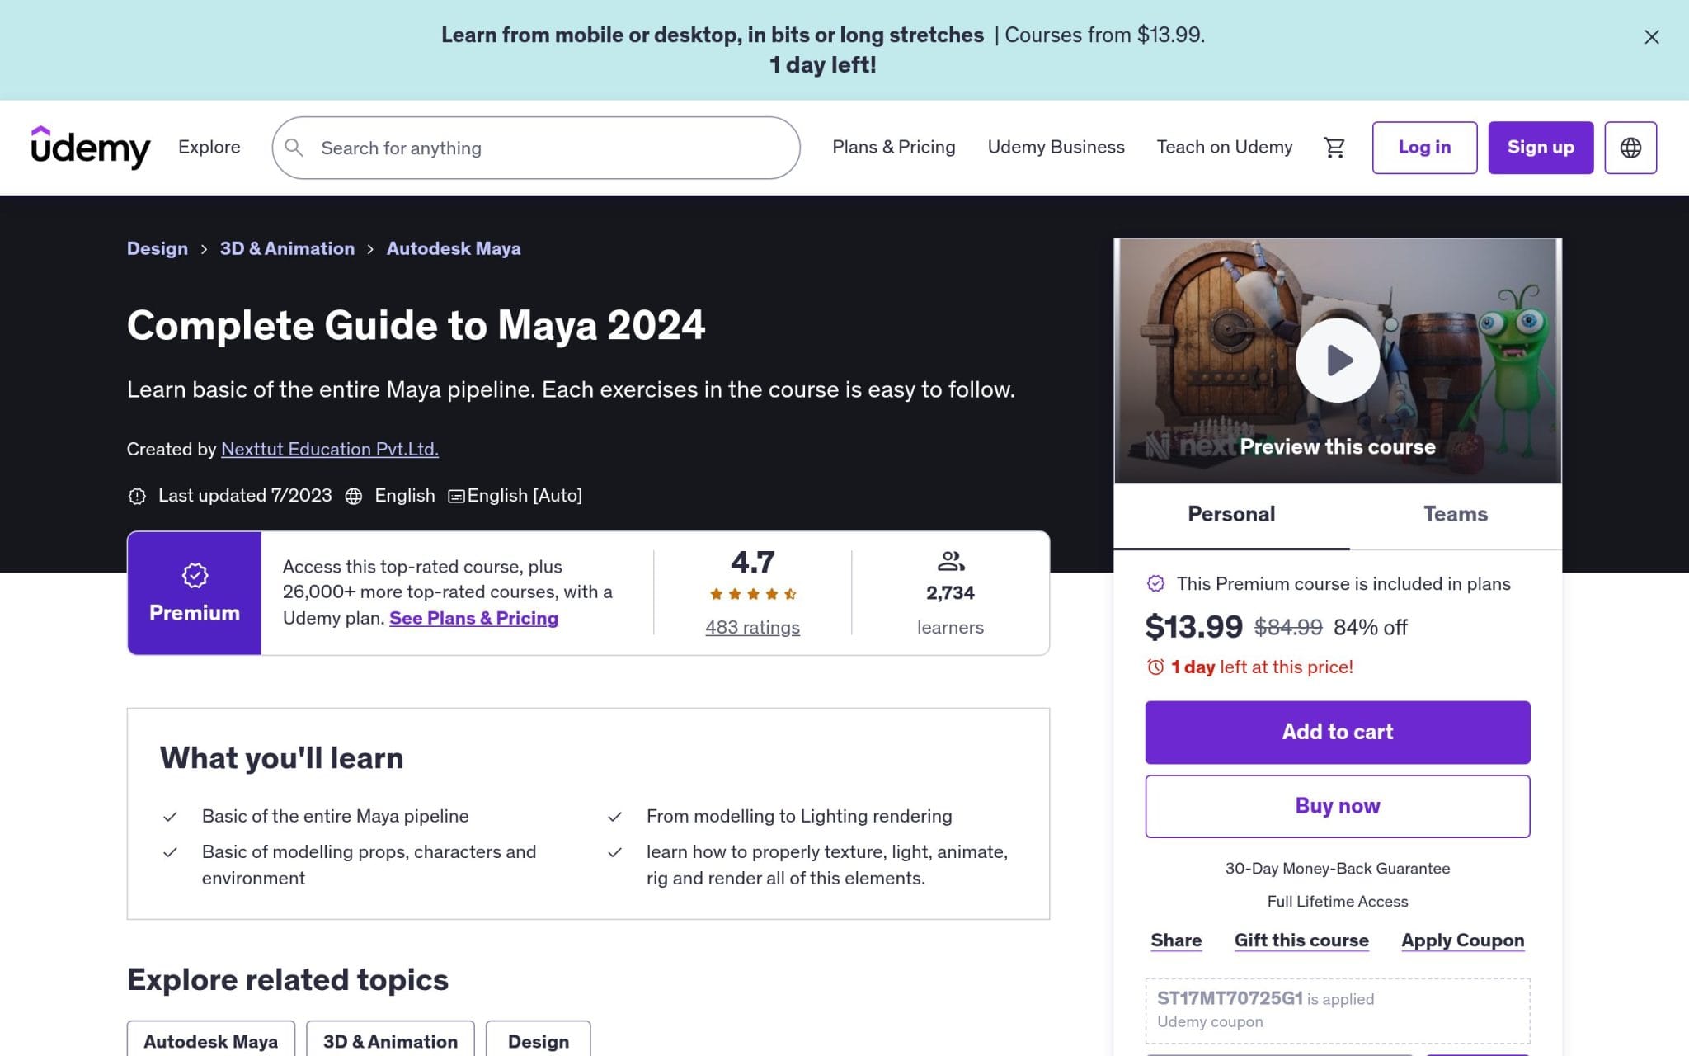Image resolution: width=1689 pixels, height=1056 pixels.
Task: Open Teach on Udemy
Action: 1225,147
